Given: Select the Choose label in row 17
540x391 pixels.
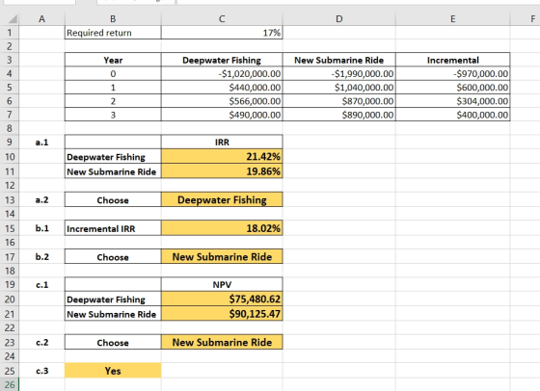Looking at the screenshot, I should pos(113,256).
